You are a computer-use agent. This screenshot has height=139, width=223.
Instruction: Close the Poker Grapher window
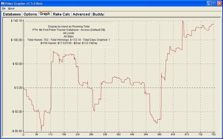click(x=220, y=3)
